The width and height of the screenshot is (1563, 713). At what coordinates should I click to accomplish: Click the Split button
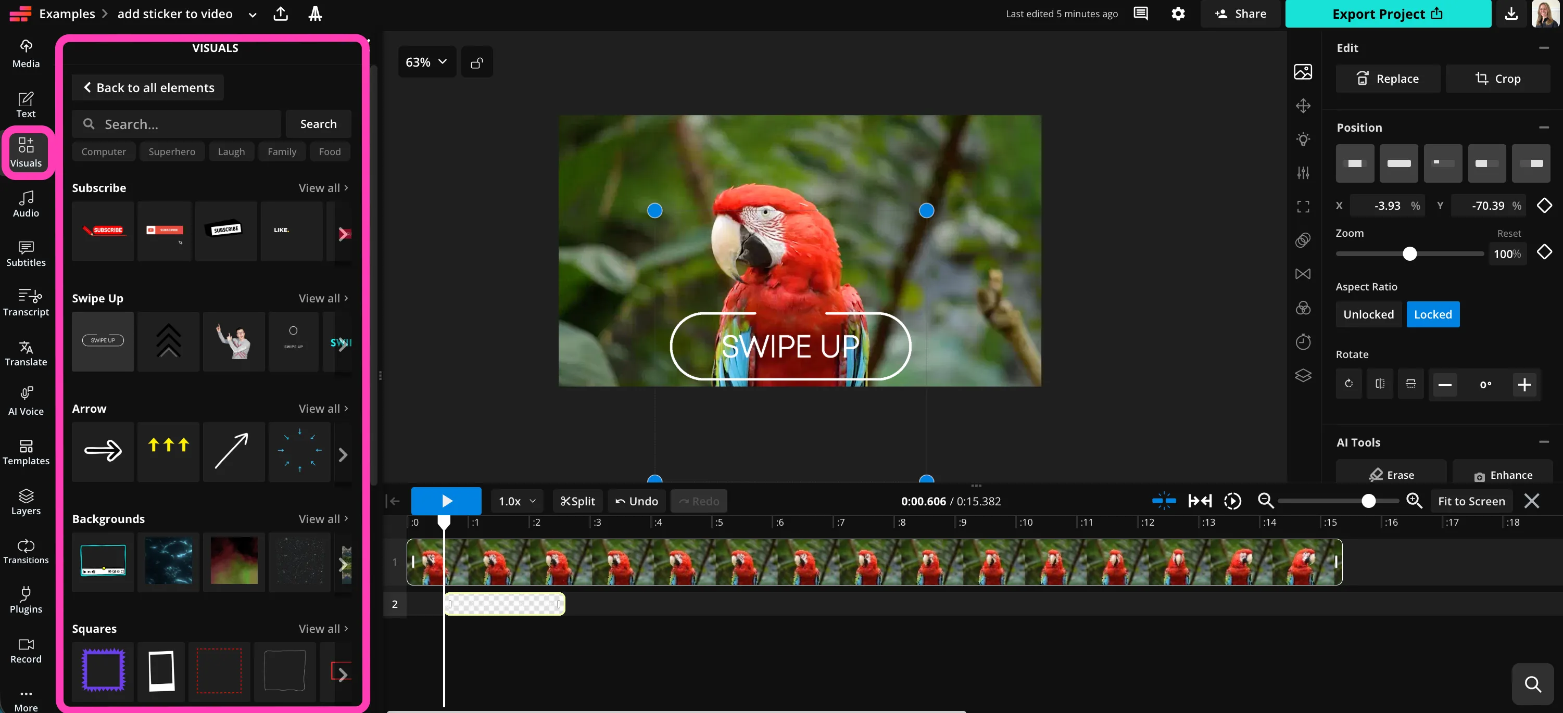(x=577, y=501)
